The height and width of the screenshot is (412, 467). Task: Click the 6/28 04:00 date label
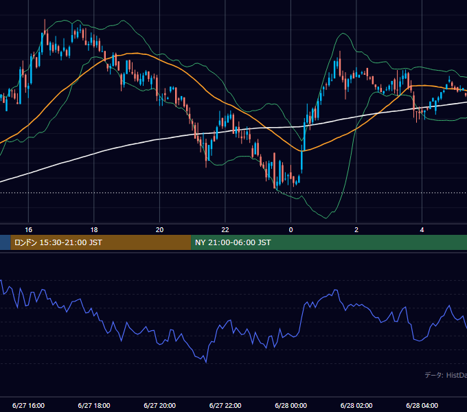(422, 405)
